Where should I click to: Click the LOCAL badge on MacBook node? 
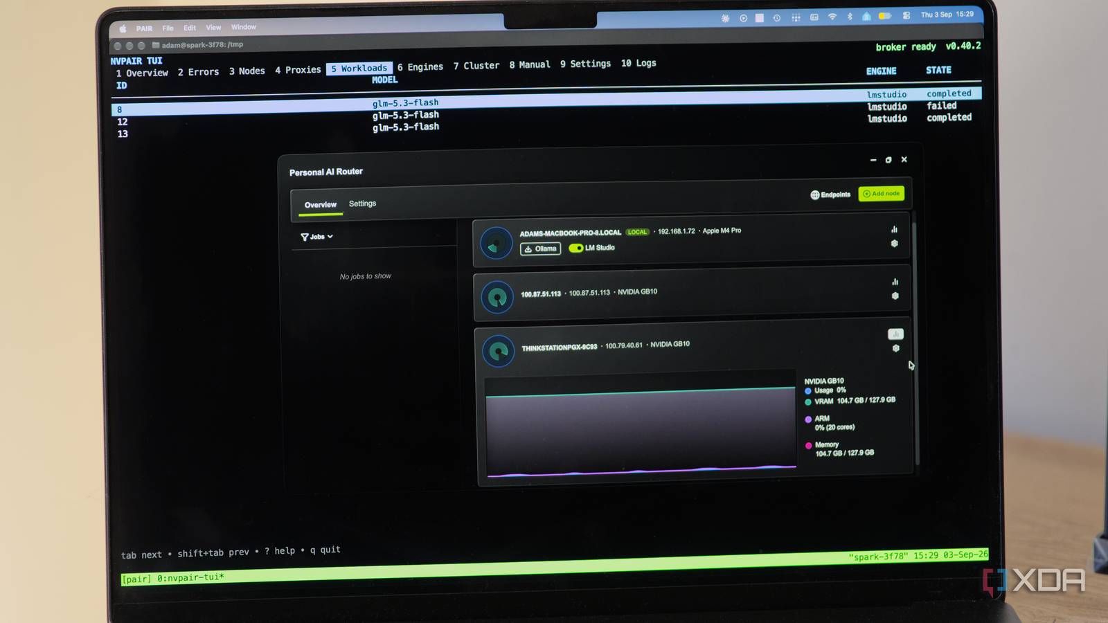pos(637,232)
